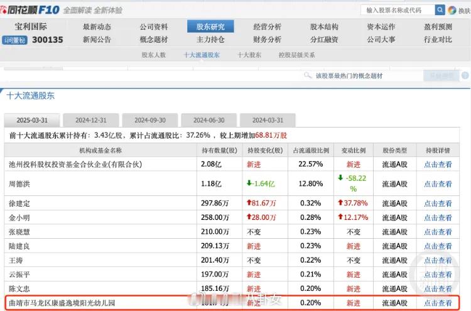Open the 主力持仓 menu item
This screenshot has height=311, width=471.
pyautogui.click(x=210, y=40)
